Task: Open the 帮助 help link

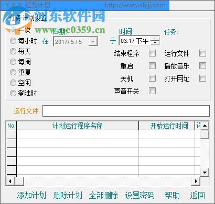Action: click(172, 195)
